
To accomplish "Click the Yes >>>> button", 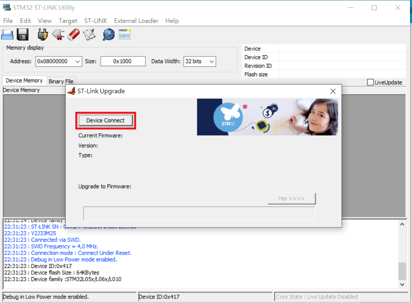I will (x=292, y=199).
